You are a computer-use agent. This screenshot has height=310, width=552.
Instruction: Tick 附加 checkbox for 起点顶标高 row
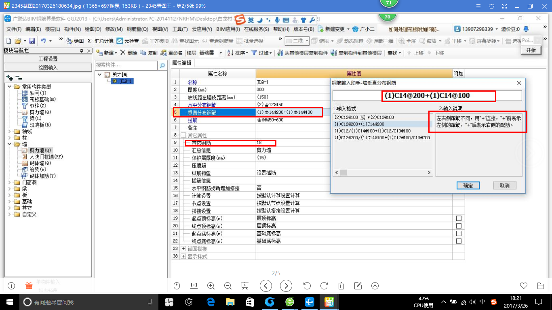[x=459, y=218]
